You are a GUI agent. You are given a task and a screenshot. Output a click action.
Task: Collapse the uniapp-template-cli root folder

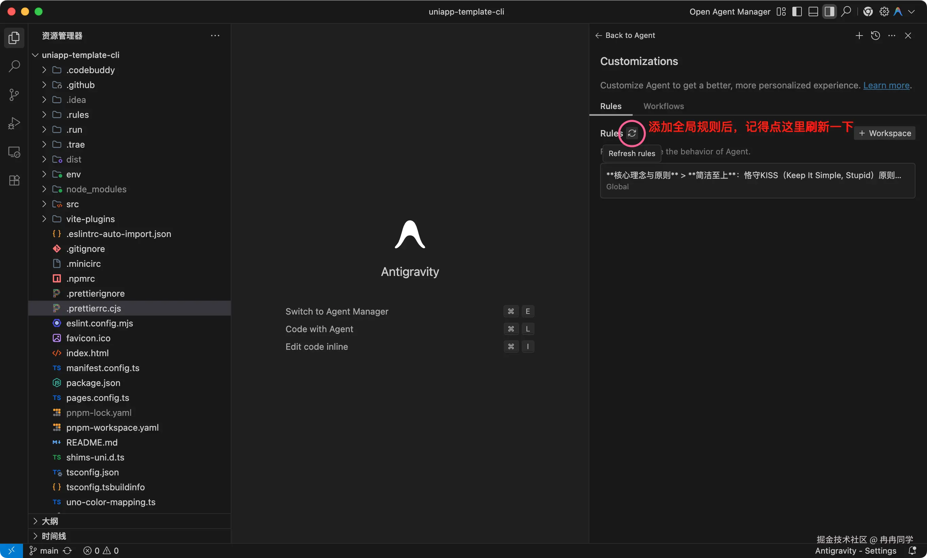click(81, 55)
